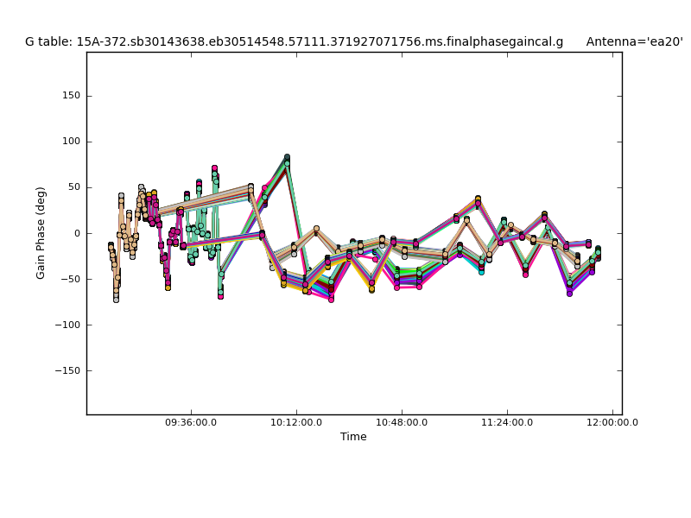
Task: Click the highest gain phase peak data point
Action: [287, 158]
